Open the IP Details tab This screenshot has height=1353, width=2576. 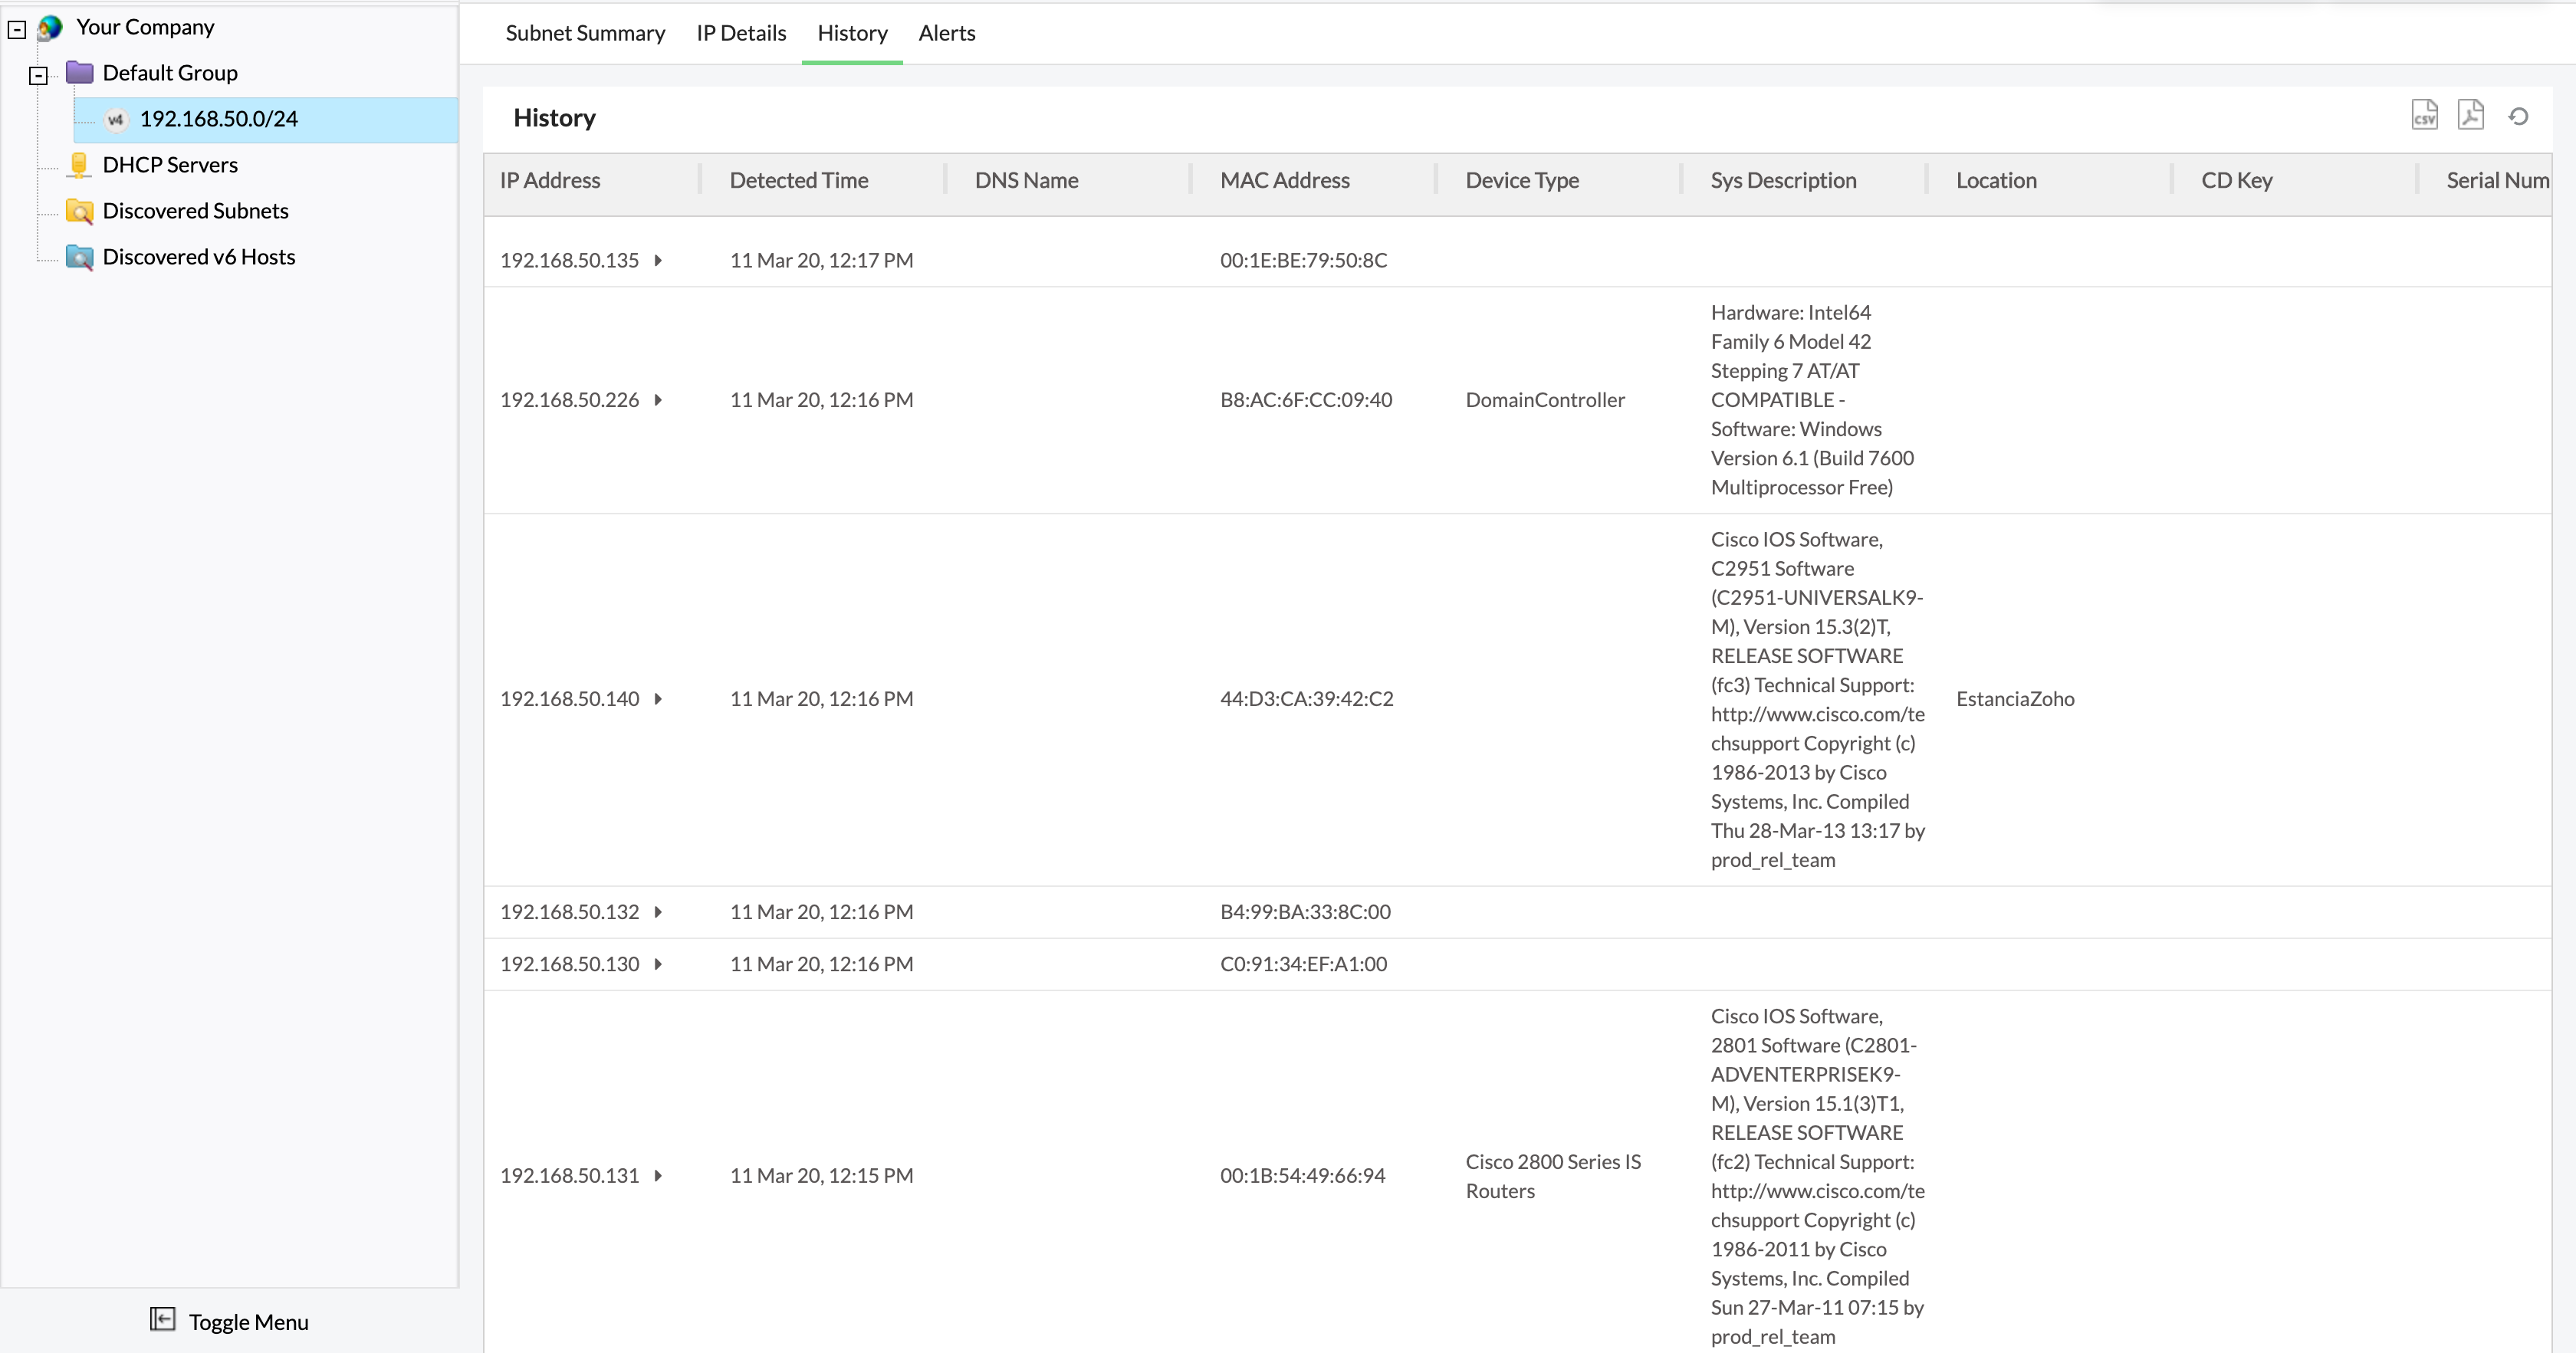(x=741, y=33)
